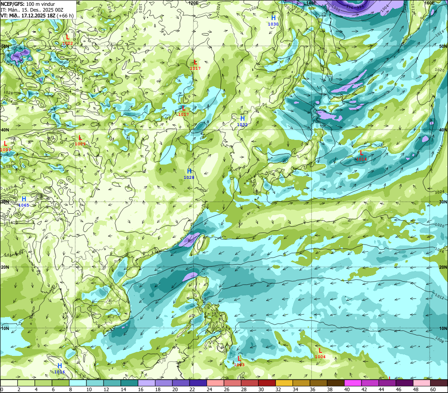
Task: Click the 120E longitude label
Action: [x=194, y=3]
